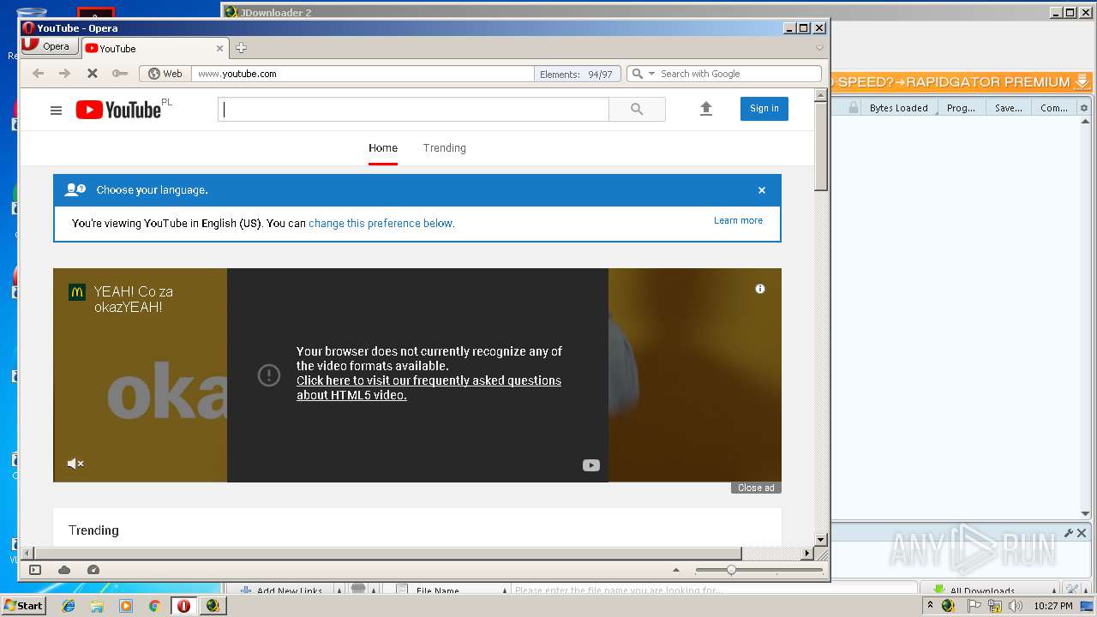Unmute the ad video
The image size is (1097, 617).
(x=75, y=464)
